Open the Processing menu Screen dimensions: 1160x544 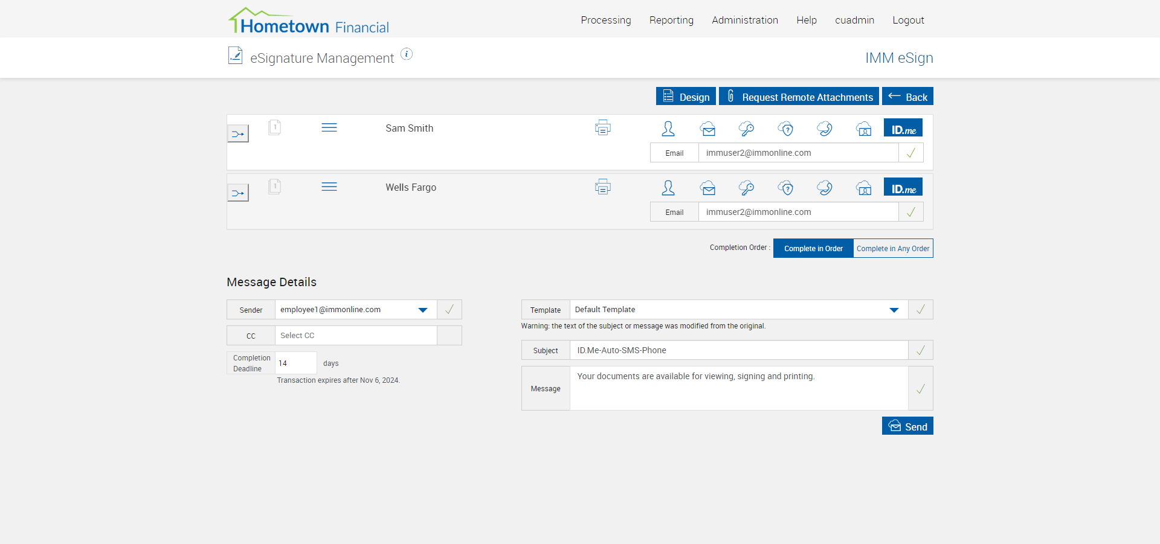tap(606, 20)
